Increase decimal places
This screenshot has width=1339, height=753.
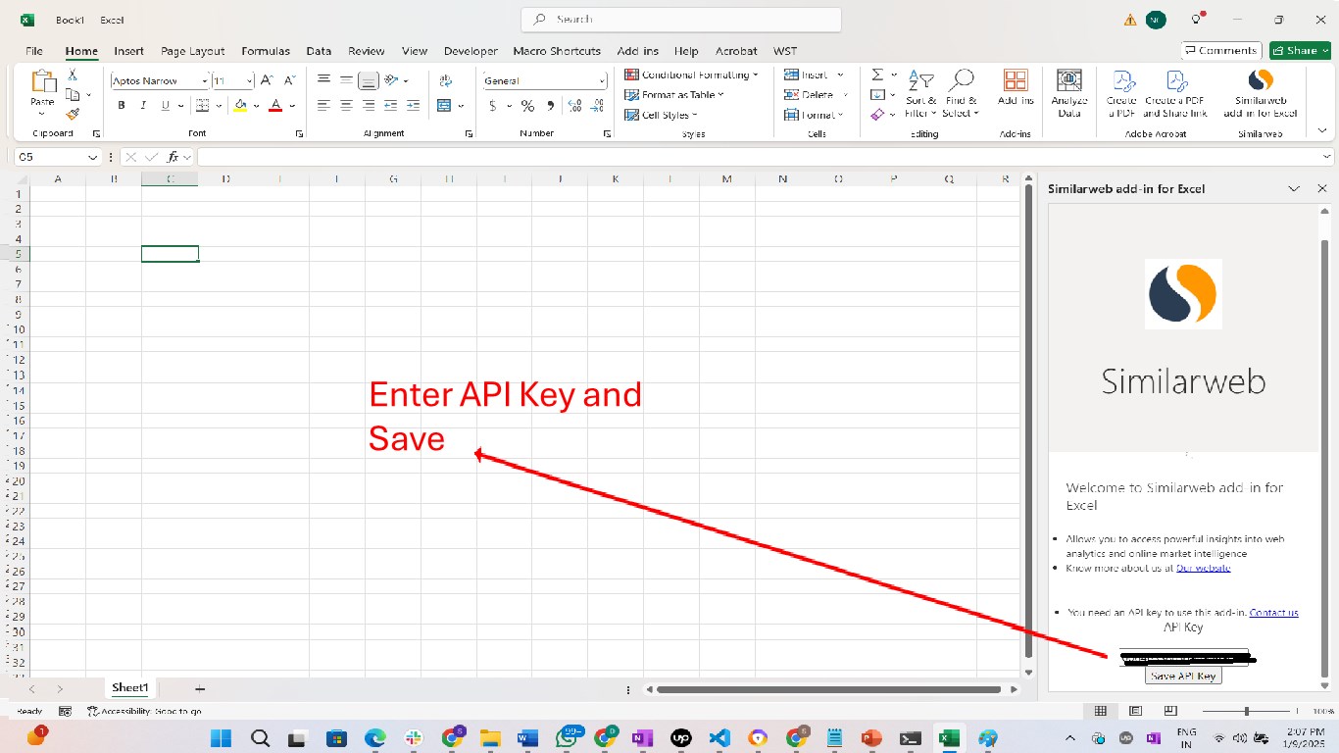(572, 105)
